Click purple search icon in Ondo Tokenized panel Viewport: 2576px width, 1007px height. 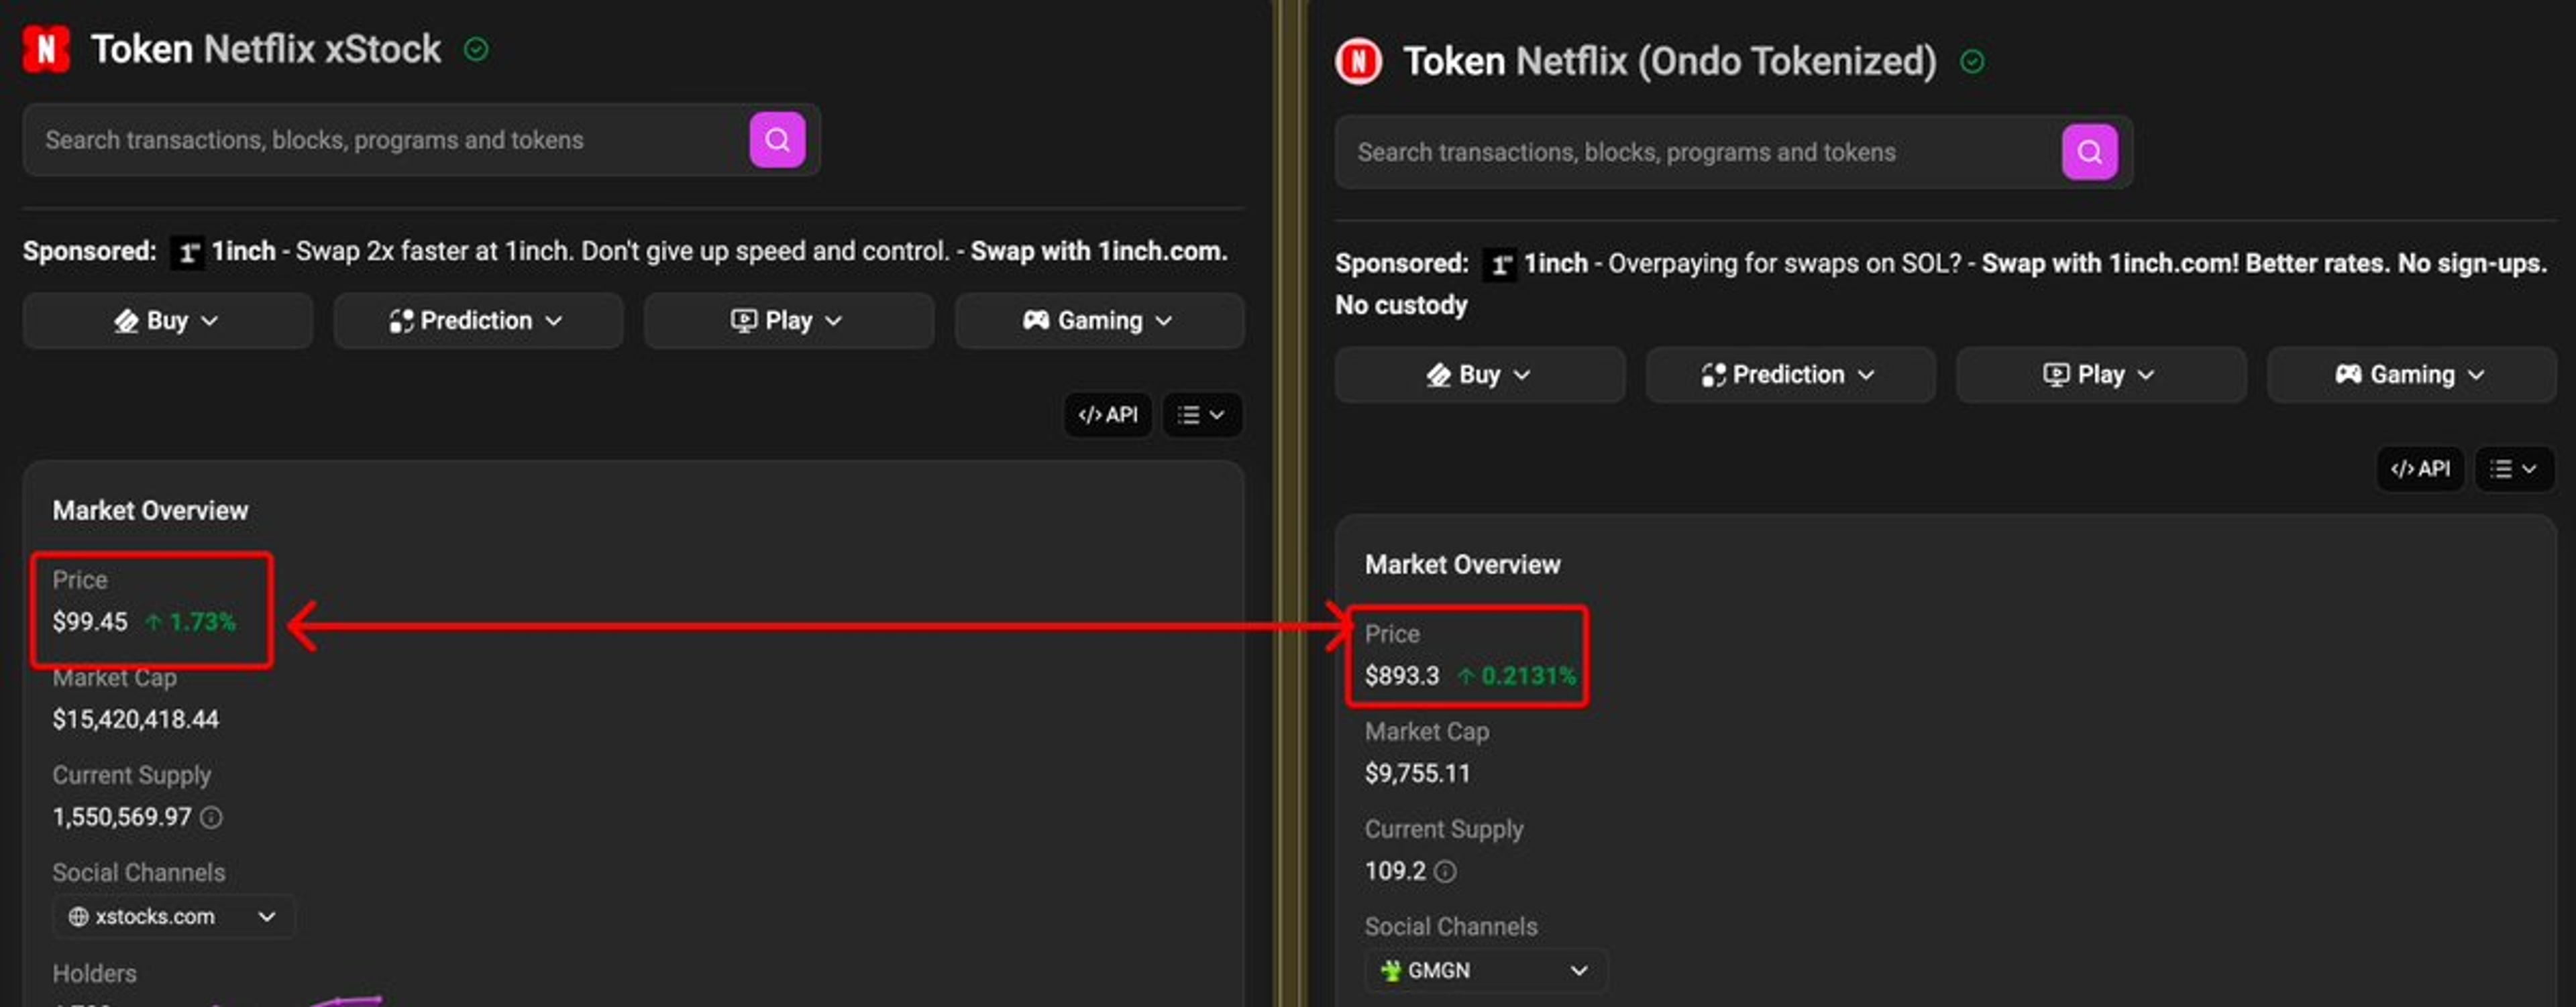tap(2089, 152)
